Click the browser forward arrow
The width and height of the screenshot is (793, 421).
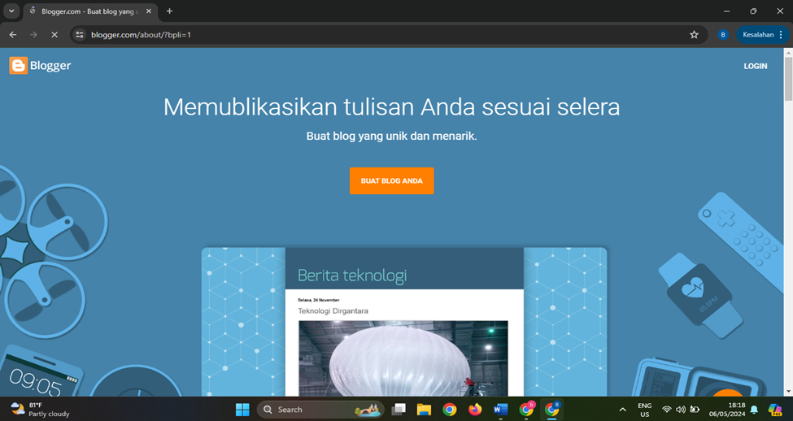(x=33, y=35)
